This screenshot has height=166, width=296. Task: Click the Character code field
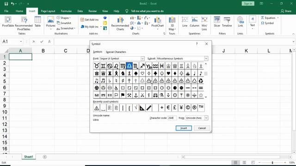point(172,118)
